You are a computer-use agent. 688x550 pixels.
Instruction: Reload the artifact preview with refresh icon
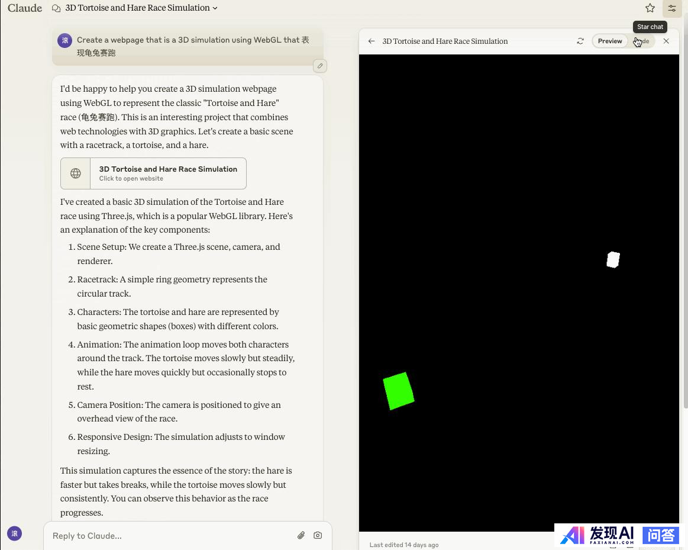click(580, 41)
